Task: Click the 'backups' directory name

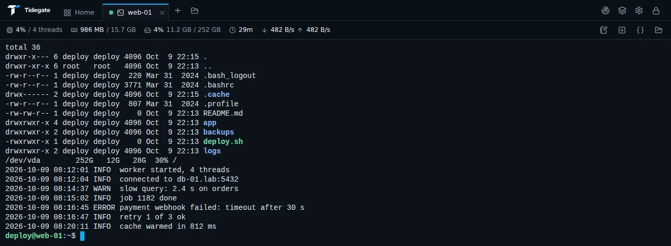Action: pos(219,132)
